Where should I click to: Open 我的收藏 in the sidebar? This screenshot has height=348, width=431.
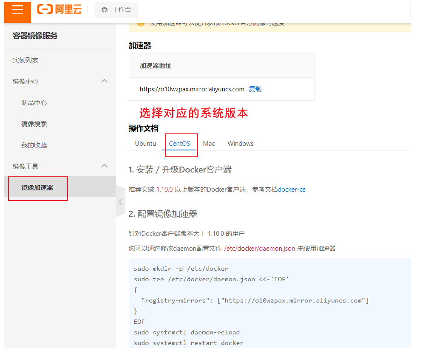pos(34,145)
